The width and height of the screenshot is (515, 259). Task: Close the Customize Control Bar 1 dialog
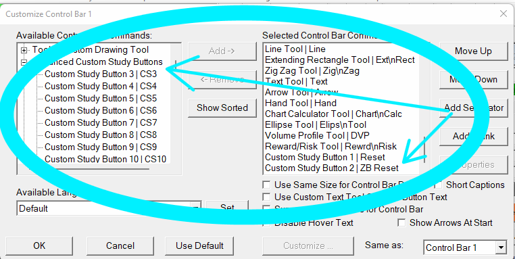click(x=504, y=14)
